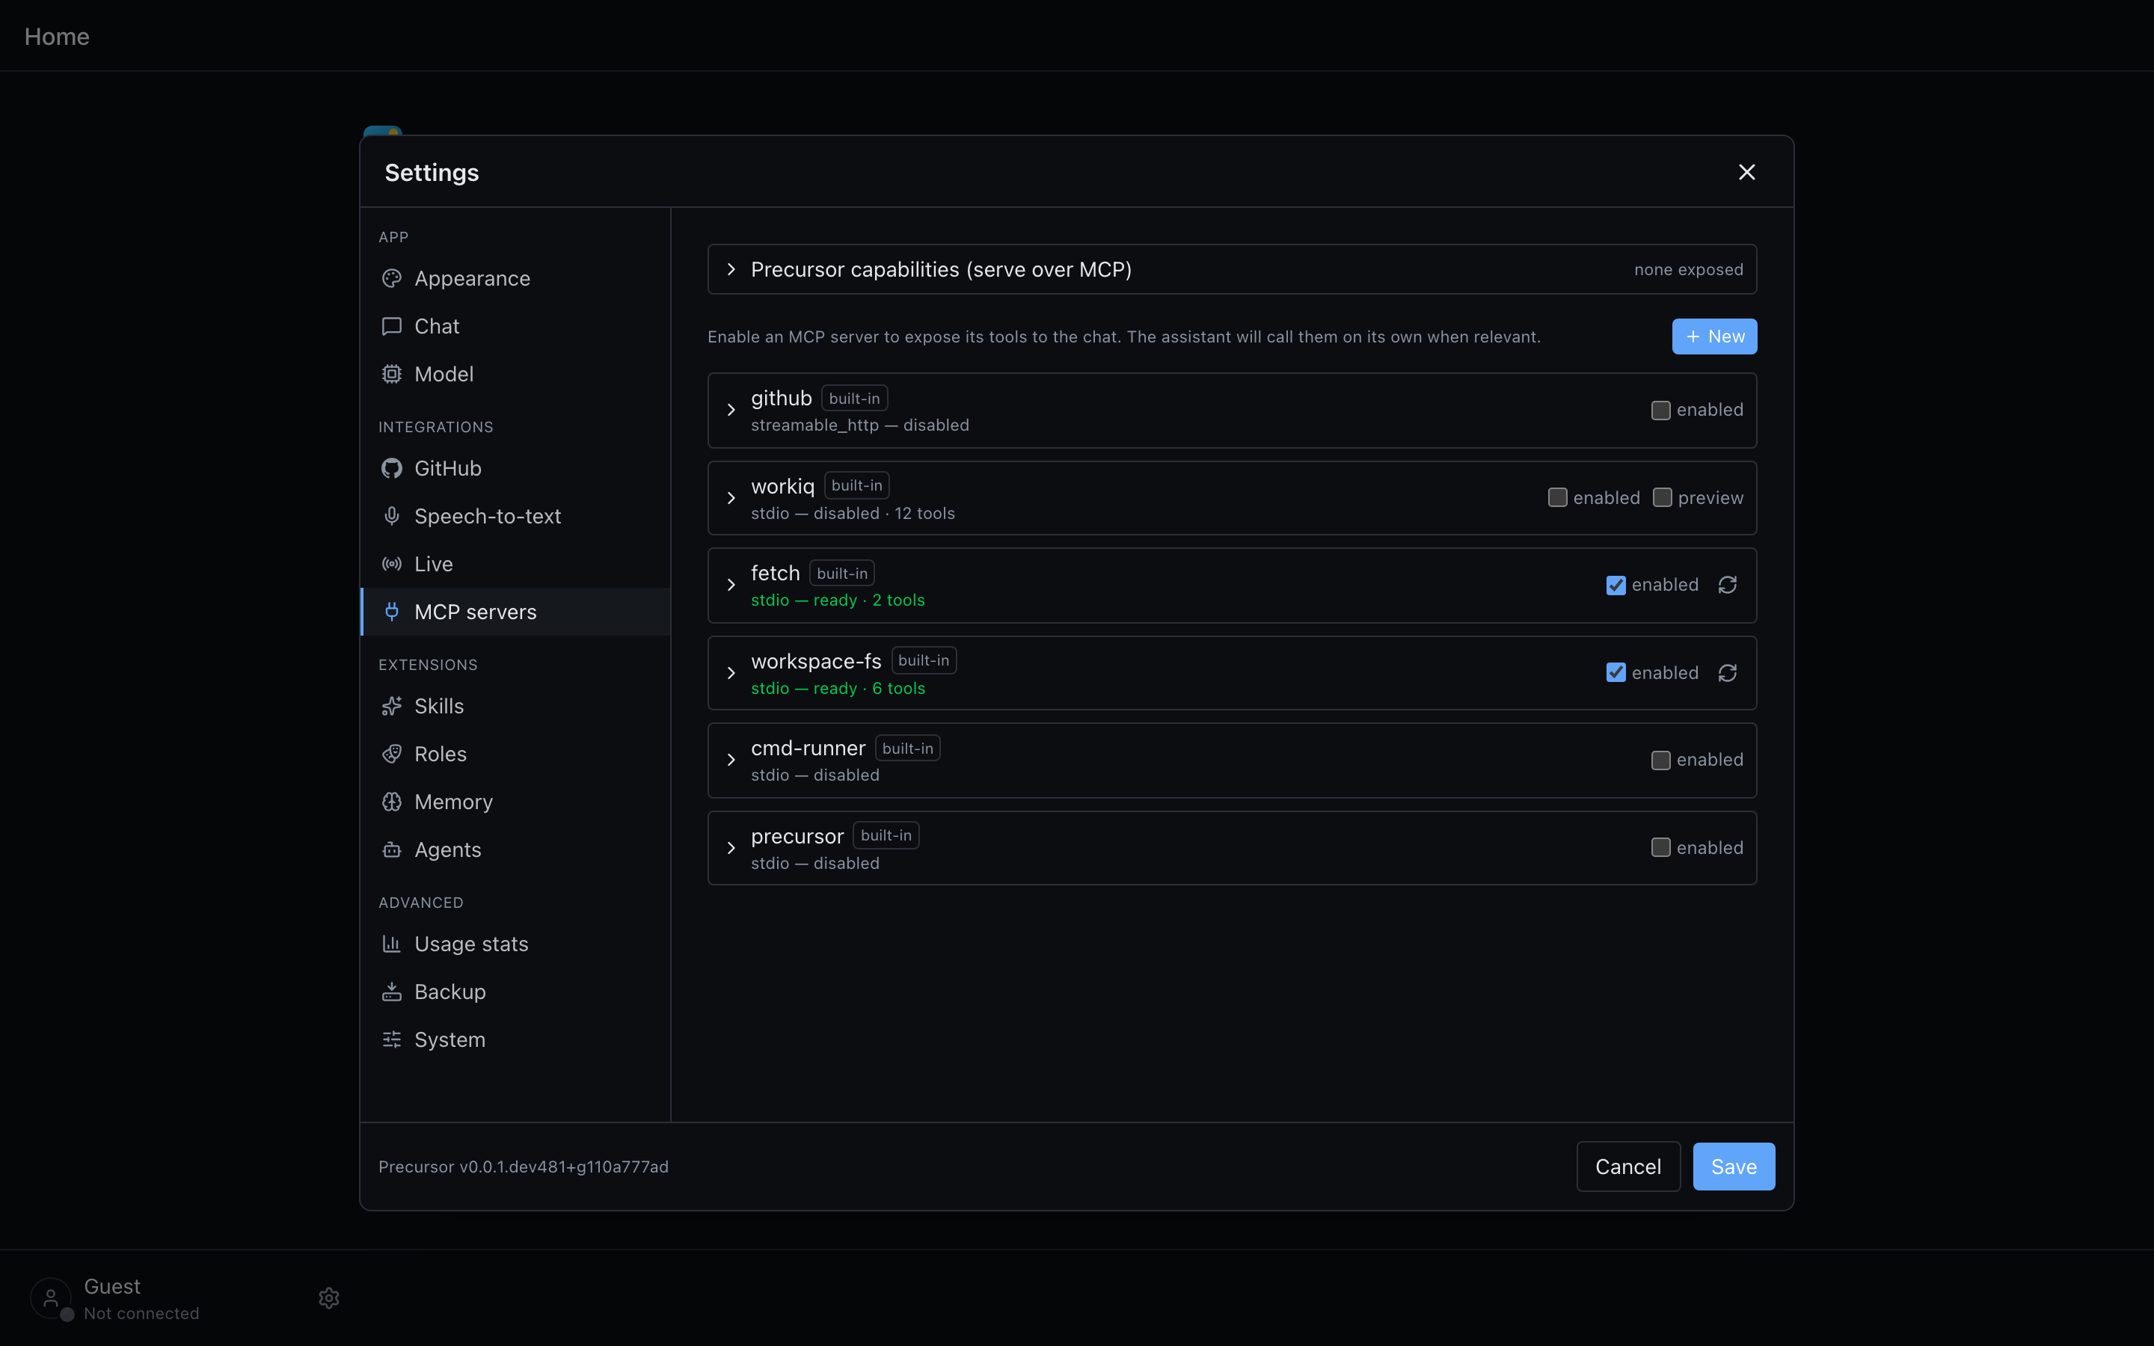Click the Model chip icon
This screenshot has width=2154, height=1346.
(x=392, y=375)
